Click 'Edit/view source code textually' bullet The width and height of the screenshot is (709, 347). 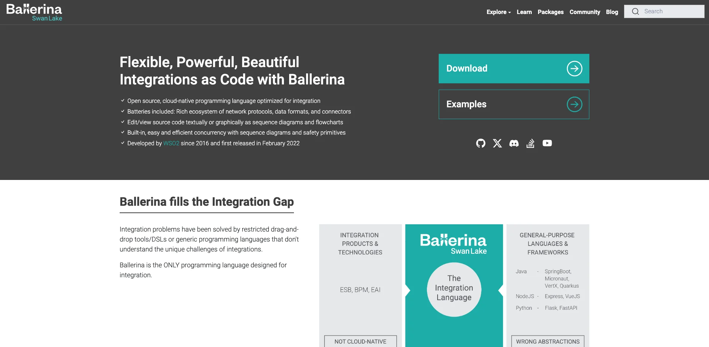(235, 122)
